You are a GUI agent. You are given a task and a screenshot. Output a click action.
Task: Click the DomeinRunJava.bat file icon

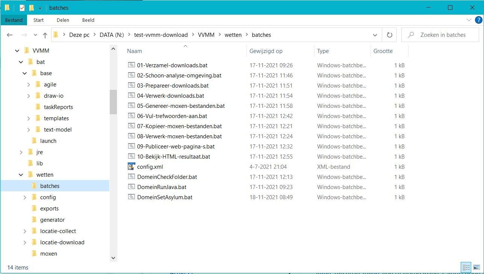click(x=131, y=187)
